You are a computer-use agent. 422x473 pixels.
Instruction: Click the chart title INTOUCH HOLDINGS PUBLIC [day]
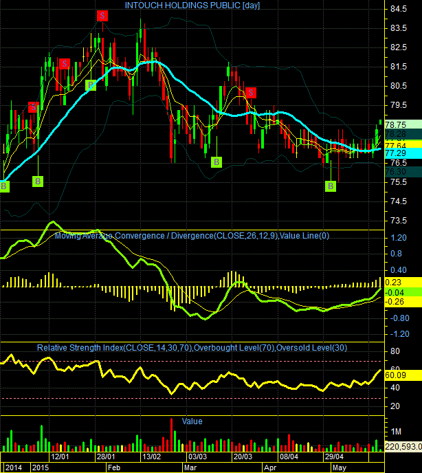click(x=192, y=5)
